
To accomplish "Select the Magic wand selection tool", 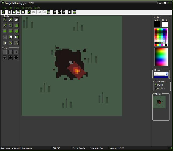I will click(x=11, y=37).
